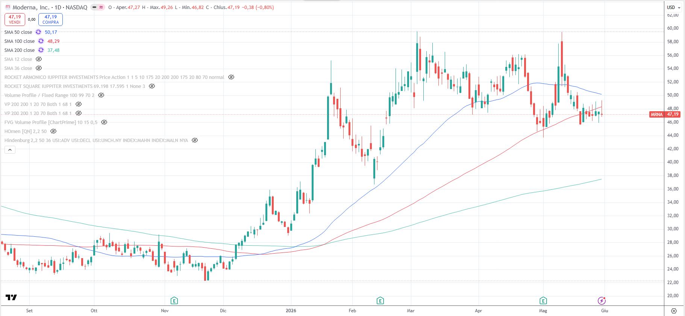Click the Ott label on the time axis

94,311
